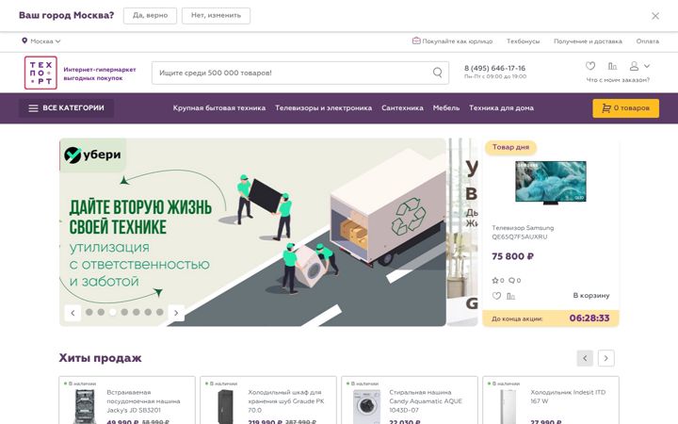Image resolution: width=678 pixels, height=424 pixels.
Task: Open Indesit ITD 167 W refrigerator title
Action: (568, 397)
